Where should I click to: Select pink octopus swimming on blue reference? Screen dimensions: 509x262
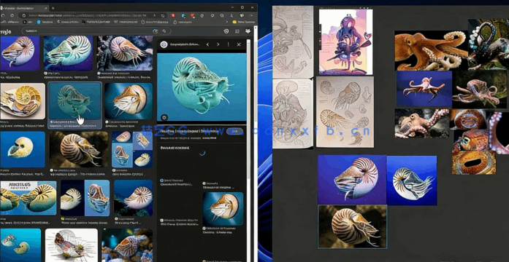pos(424,89)
